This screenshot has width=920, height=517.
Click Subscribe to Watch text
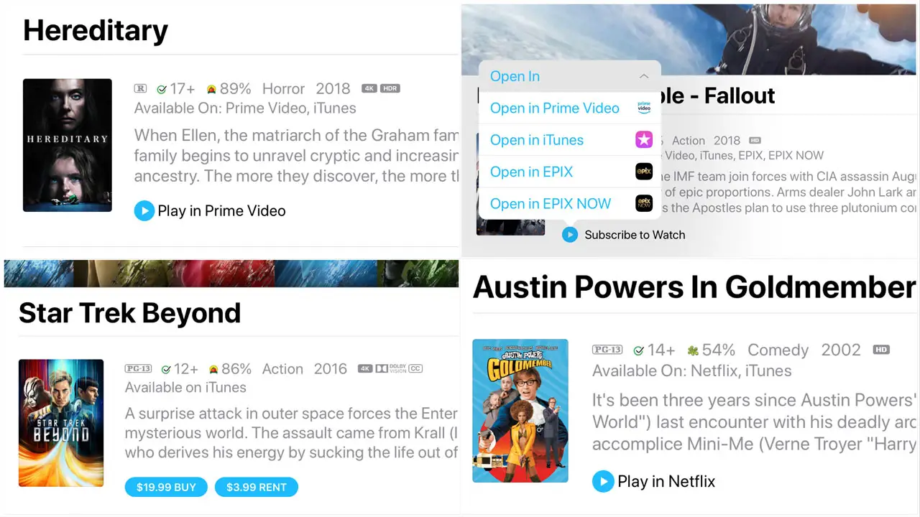coord(635,235)
